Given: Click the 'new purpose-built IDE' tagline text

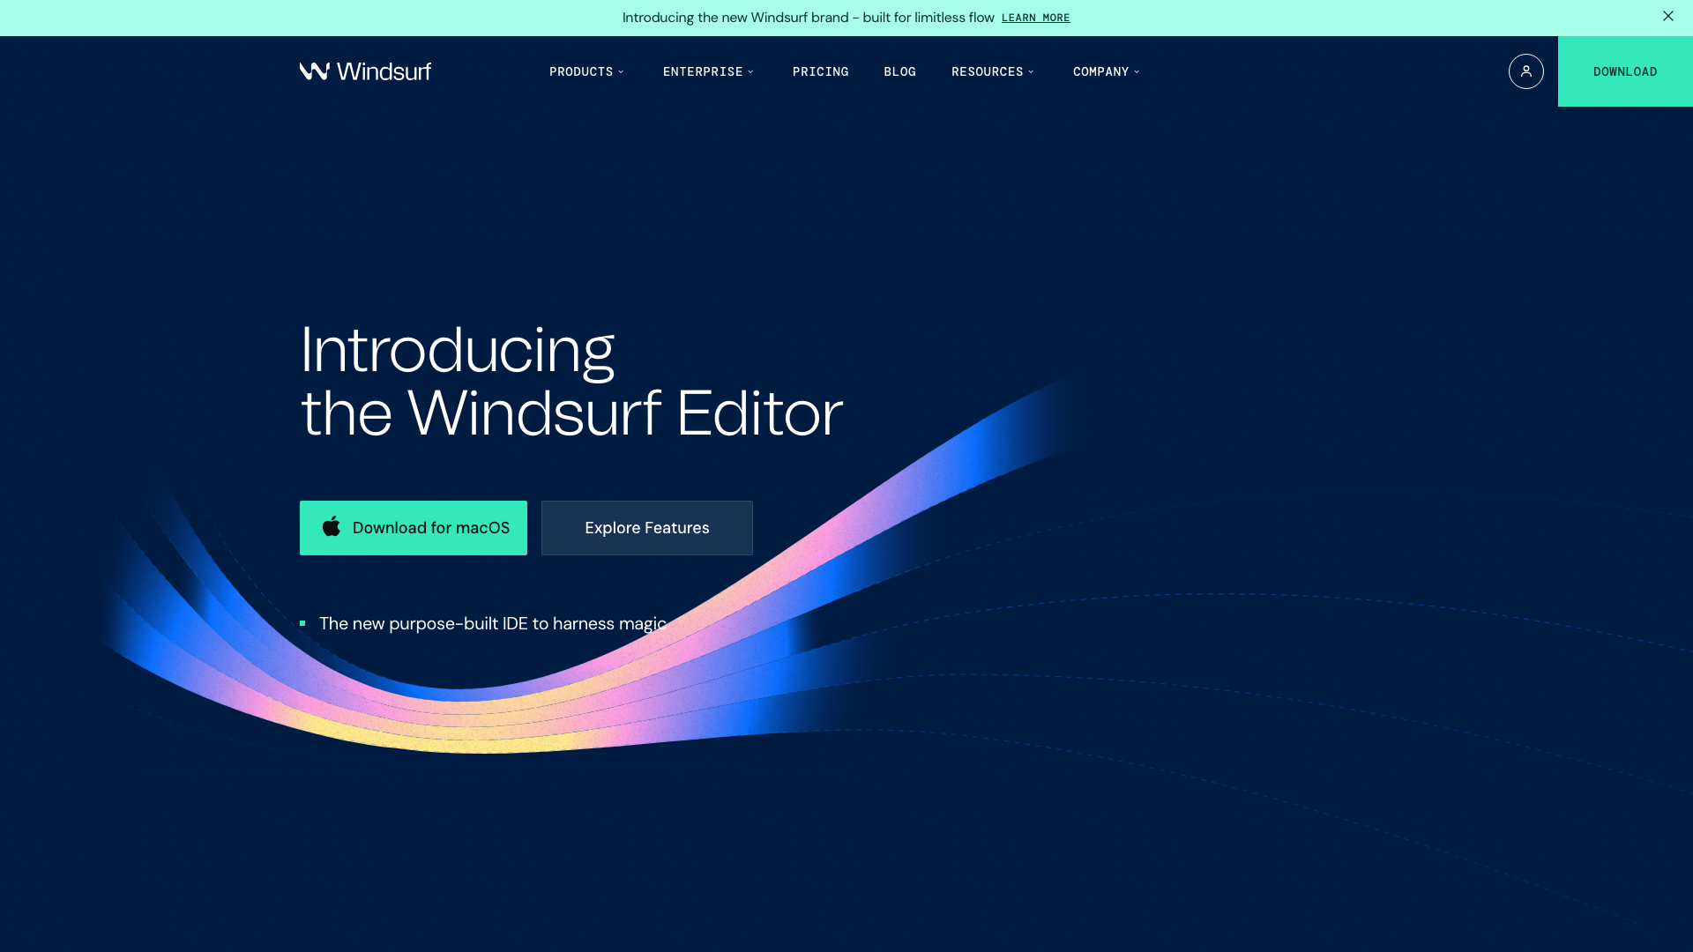Looking at the screenshot, I should (x=492, y=624).
